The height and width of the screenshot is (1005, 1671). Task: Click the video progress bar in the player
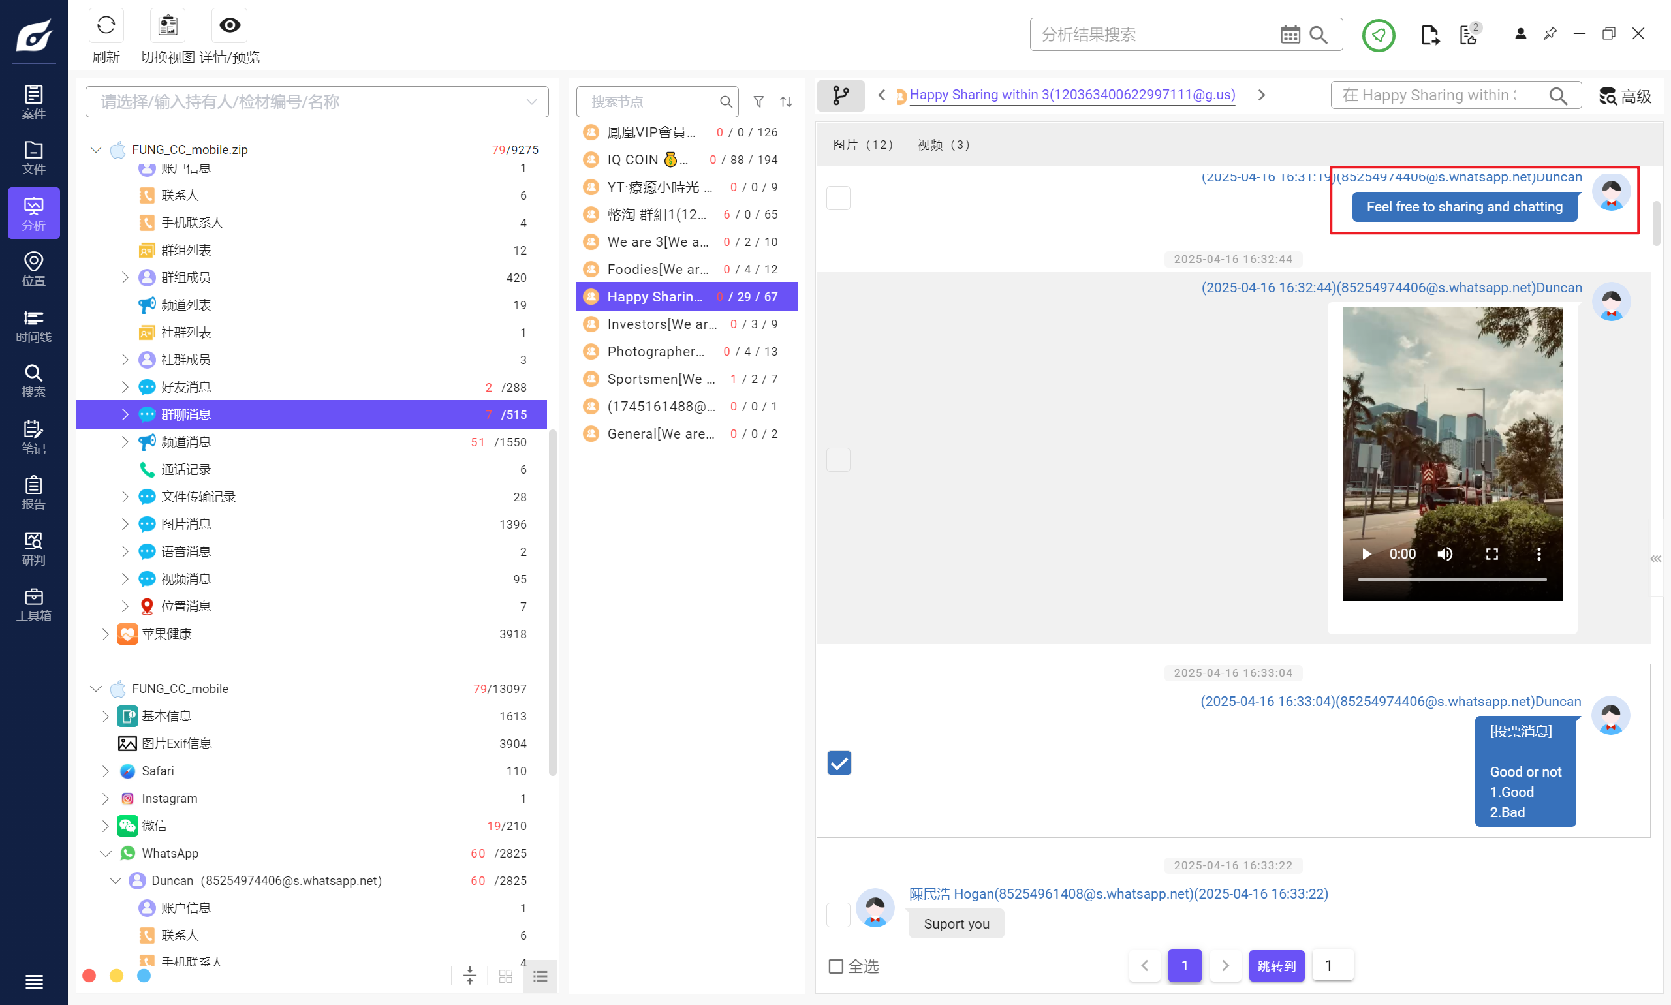point(1452,580)
